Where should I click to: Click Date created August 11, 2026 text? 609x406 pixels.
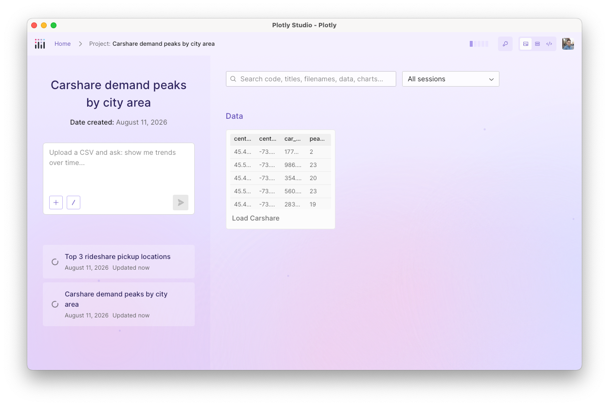tap(119, 122)
